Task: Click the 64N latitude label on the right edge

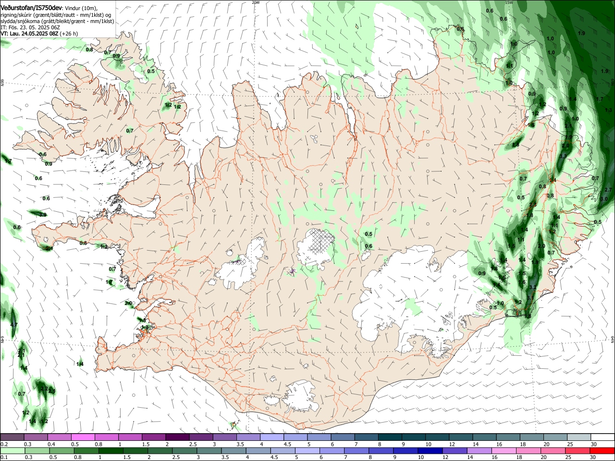Action: 613,339
